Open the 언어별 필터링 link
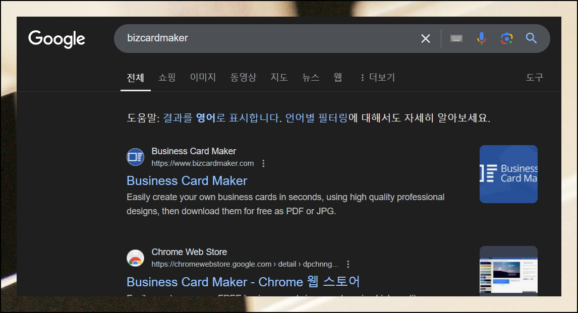Image resolution: width=578 pixels, height=313 pixels. (x=316, y=118)
